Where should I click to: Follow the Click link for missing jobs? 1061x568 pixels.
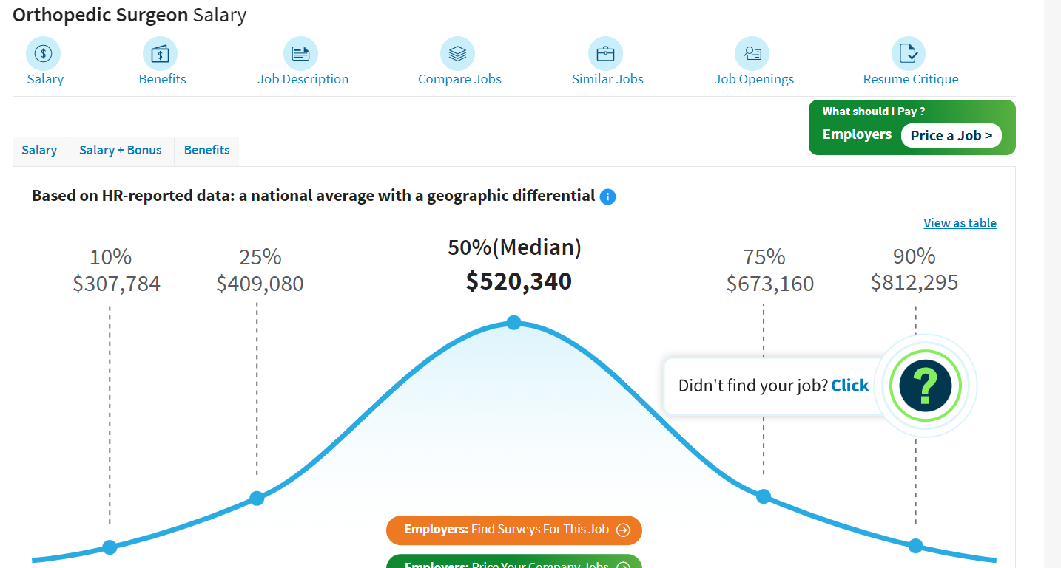pos(849,386)
